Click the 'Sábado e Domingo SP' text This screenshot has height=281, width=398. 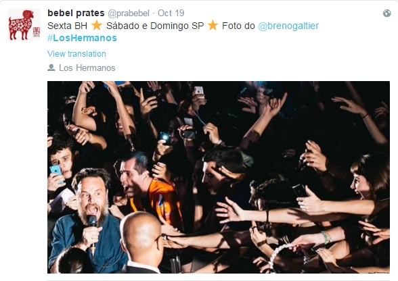coord(155,26)
